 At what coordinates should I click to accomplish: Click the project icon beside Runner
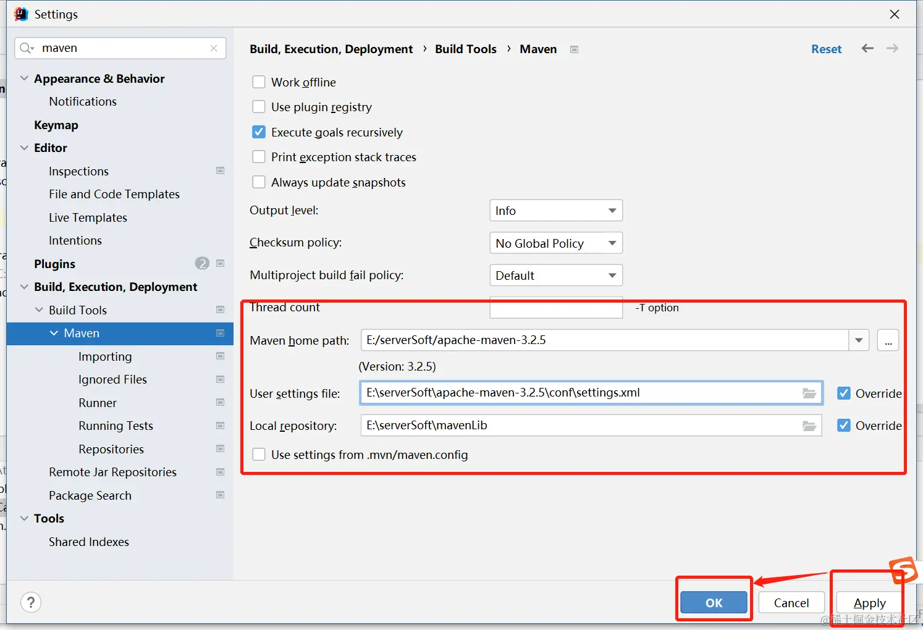click(220, 402)
